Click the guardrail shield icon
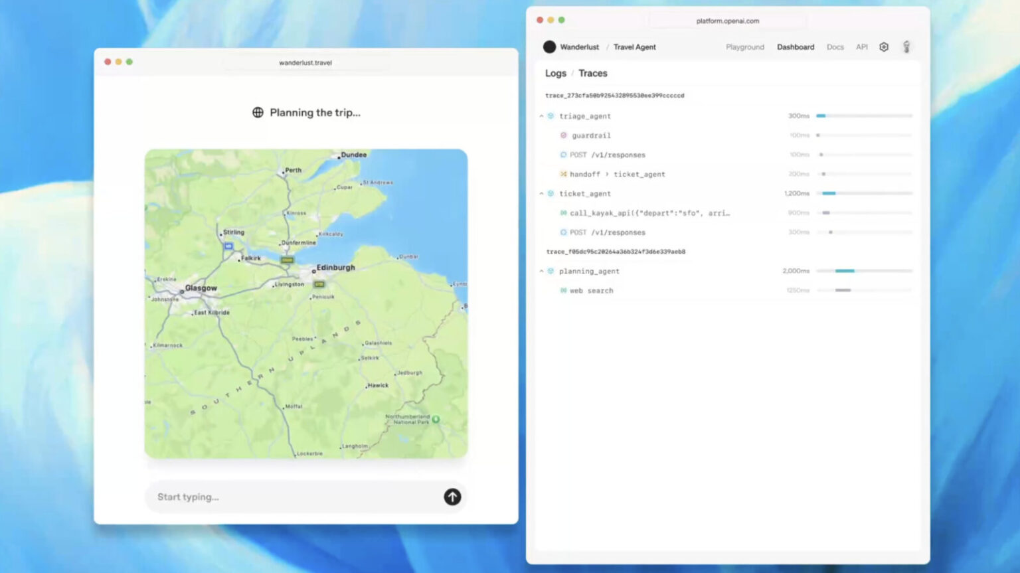The image size is (1020, 573). 564,135
